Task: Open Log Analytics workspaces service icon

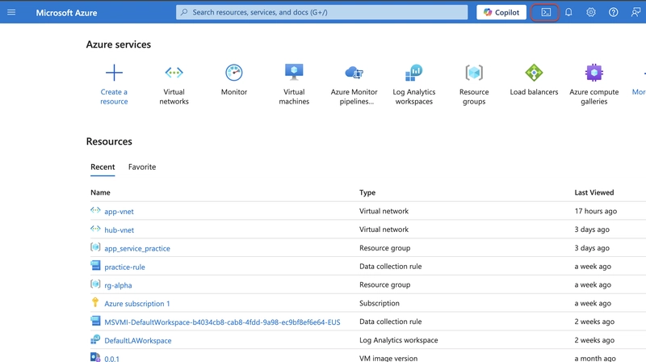Action: point(414,73)
